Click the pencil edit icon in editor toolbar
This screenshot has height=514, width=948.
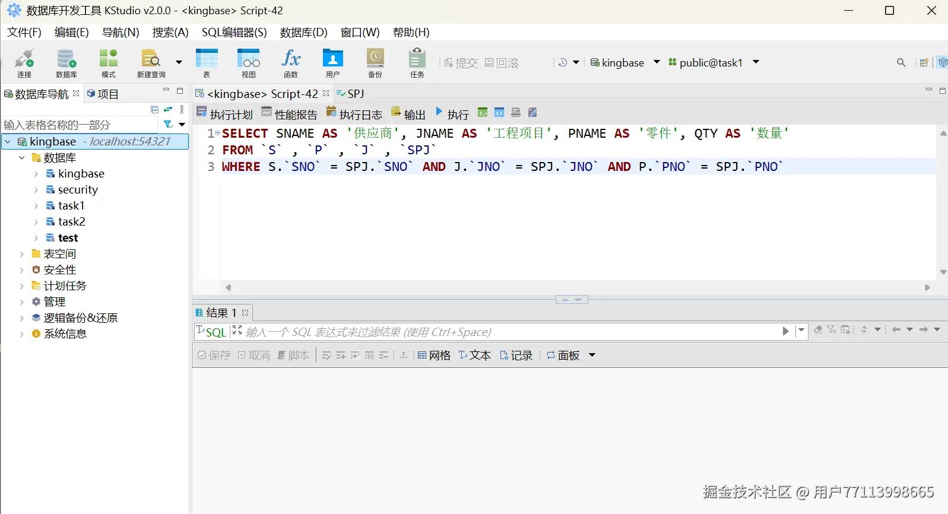532,113
